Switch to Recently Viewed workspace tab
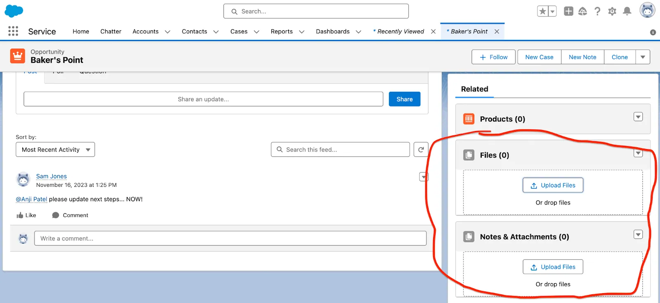The image size is (660, 303). [398, 32]
